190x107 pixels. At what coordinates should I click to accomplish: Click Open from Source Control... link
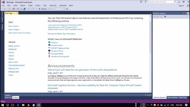coord(20,33)
